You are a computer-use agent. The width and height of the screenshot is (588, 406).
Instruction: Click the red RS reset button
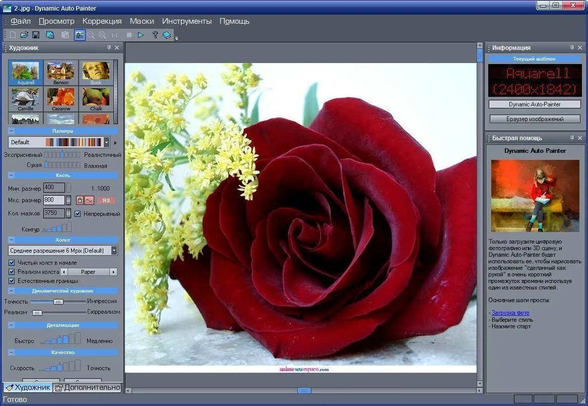click(x=106, y=200)
